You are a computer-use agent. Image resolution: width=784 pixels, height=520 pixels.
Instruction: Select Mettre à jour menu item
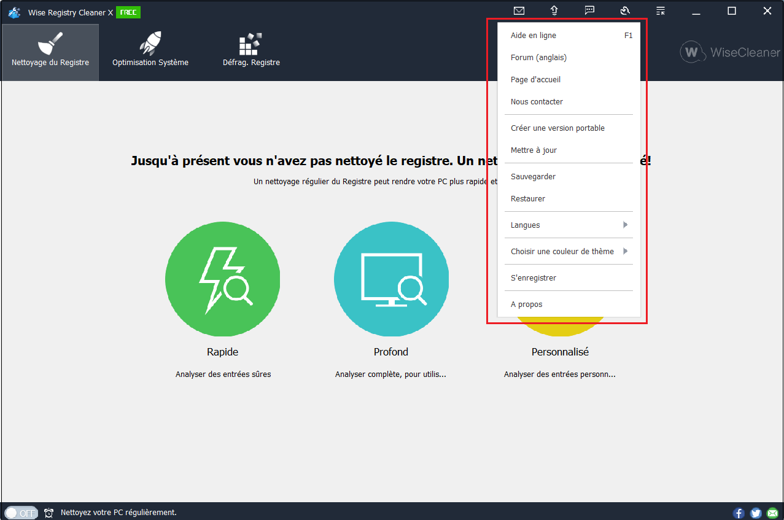click(x=569, y=150)
